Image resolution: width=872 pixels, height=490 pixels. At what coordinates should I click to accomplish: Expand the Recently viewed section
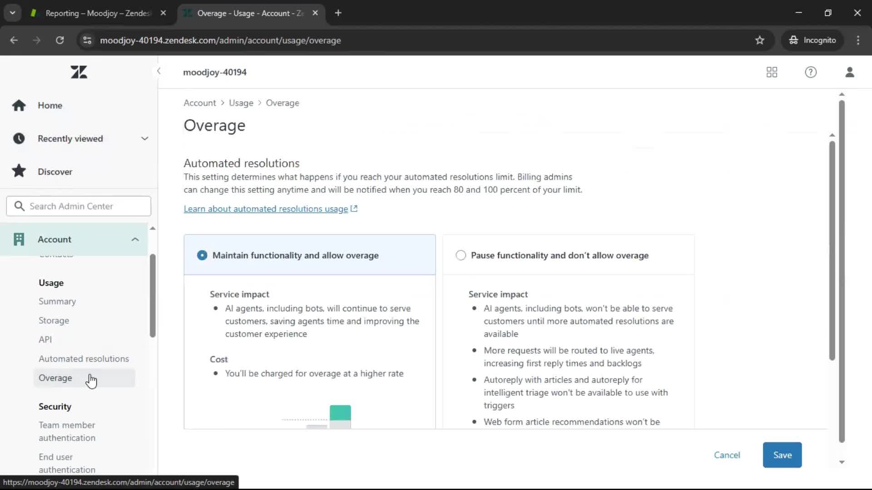pyautogui.click(x=145, y=138)
